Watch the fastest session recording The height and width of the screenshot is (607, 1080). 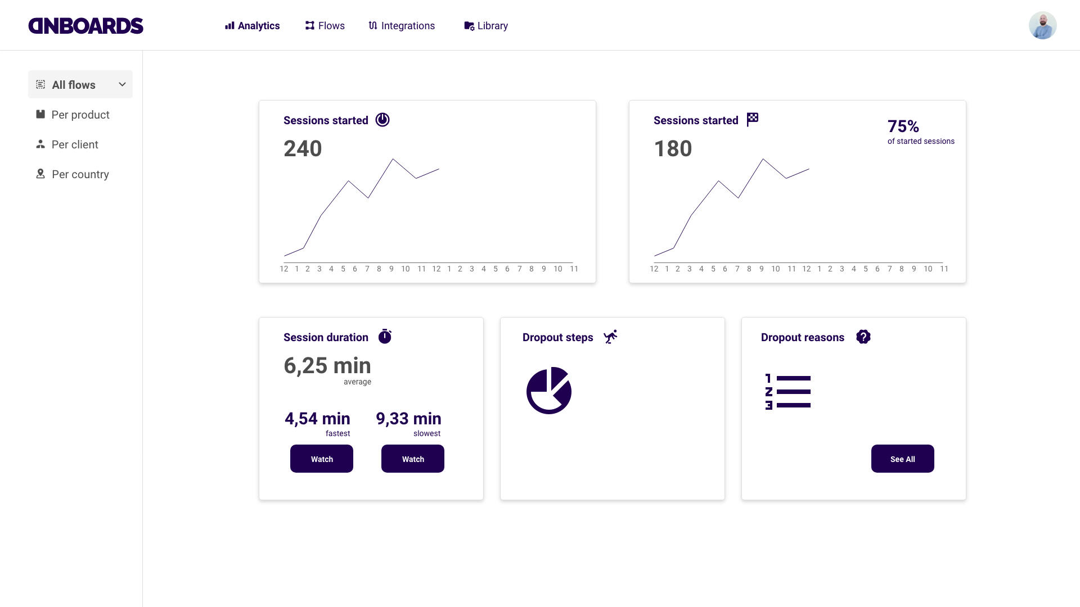pos(322,459)
